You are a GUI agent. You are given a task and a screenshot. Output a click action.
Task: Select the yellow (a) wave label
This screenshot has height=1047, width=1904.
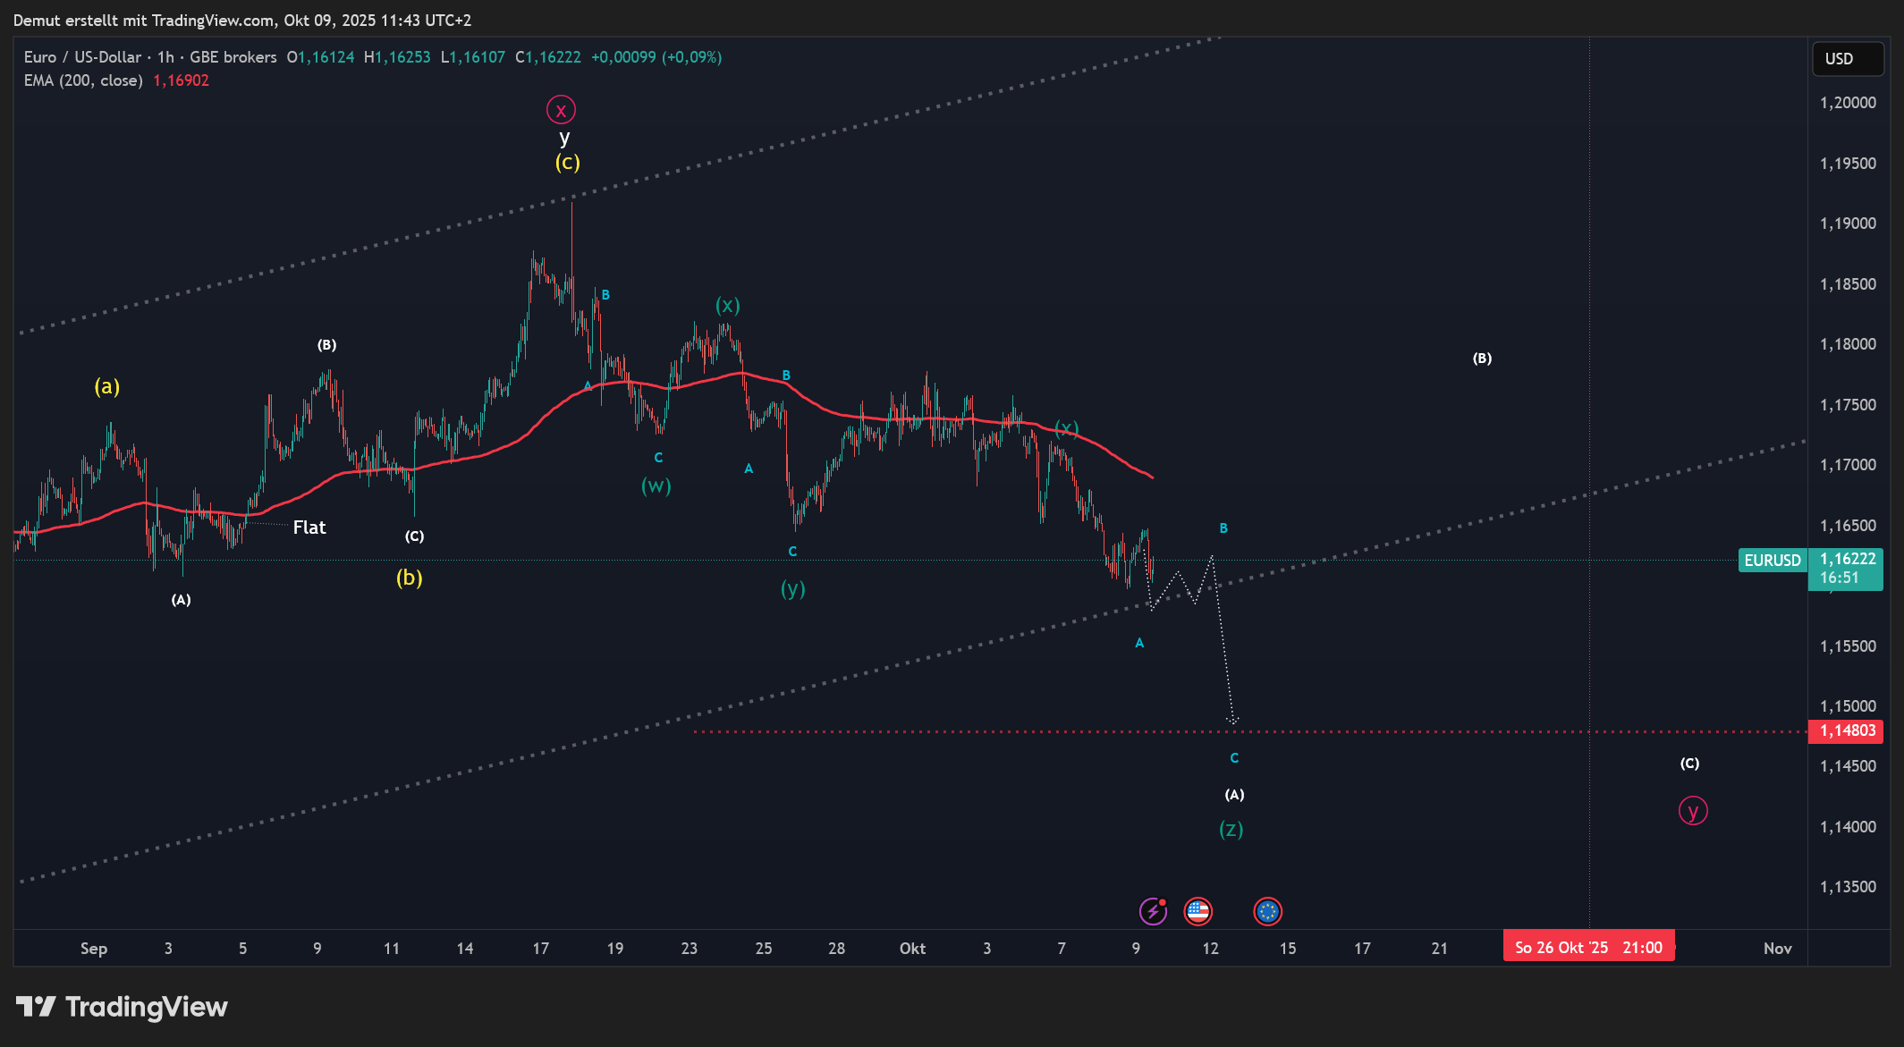107,386
